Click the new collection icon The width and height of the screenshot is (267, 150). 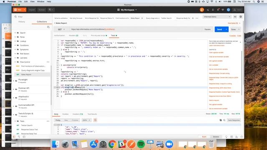[x=48, y=27]
